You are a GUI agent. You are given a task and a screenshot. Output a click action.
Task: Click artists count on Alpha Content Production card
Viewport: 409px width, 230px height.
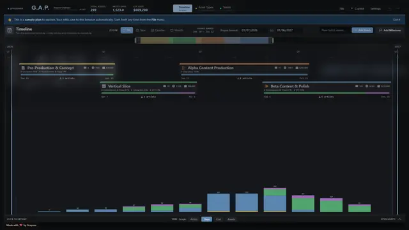click(244, 78)
